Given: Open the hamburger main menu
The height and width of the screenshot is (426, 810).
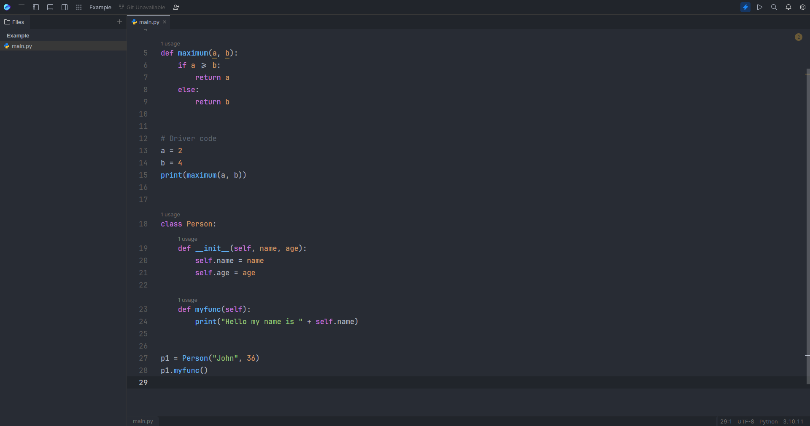Looking at the screenshot, I should 22,7.
